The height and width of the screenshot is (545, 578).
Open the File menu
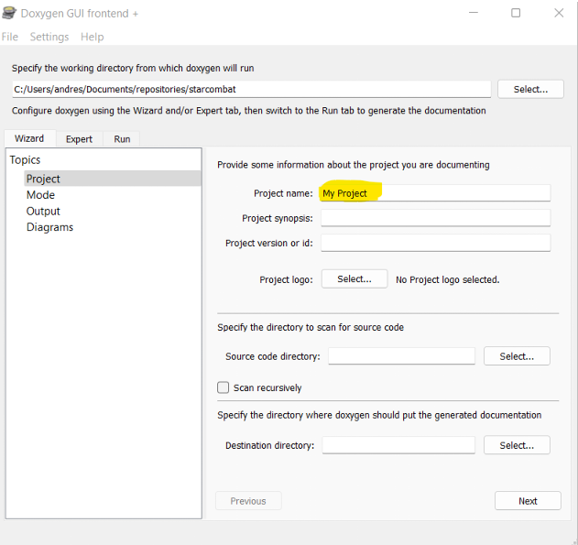point(10,37)
